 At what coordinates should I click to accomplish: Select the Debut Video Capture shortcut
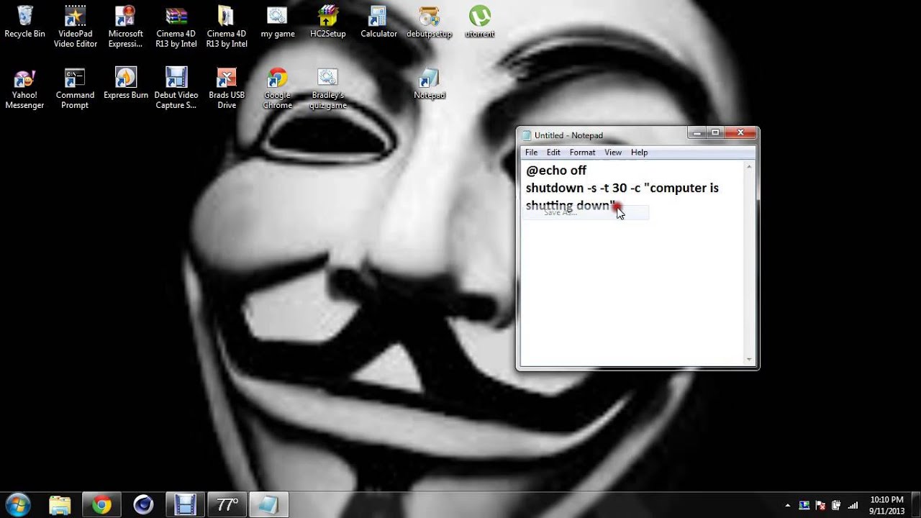pos(176,88)
